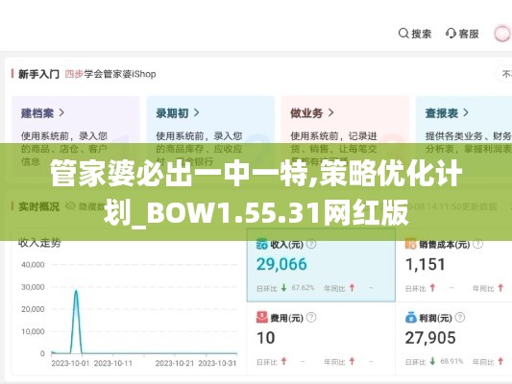Screen dimensions: 512x384
Task: Click sales cost 日环比 red arrow
Action: click(432, 288)
